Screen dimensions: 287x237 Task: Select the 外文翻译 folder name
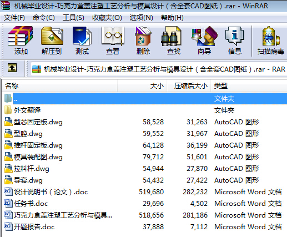pos(27,110)
